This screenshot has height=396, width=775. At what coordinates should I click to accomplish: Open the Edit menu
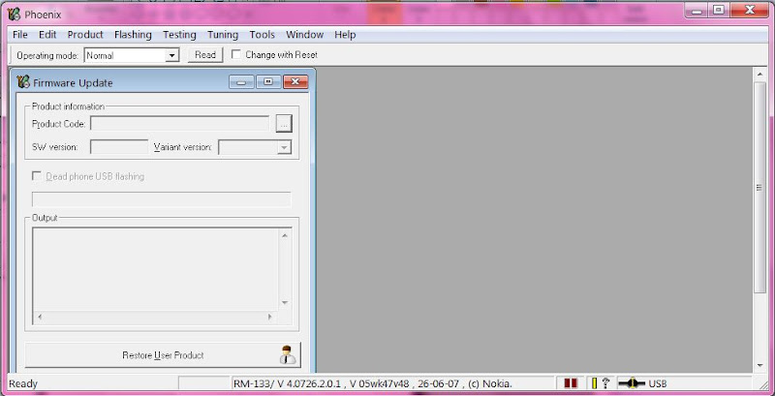47,35
